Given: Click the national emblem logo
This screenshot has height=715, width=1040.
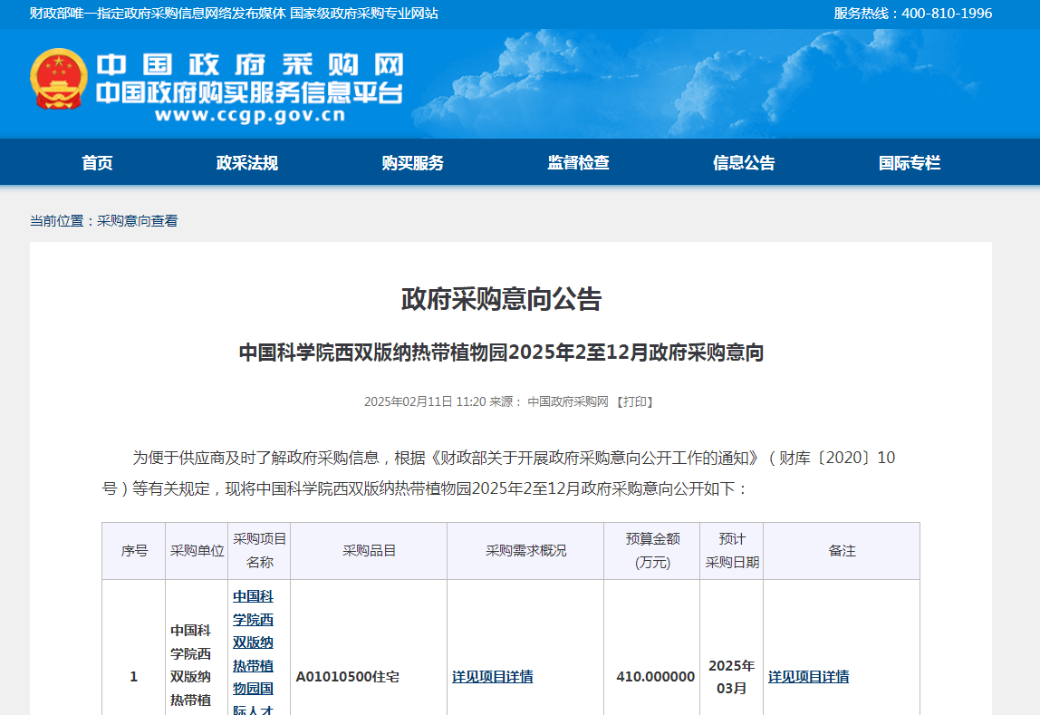Looking at the screenshot, I should point(59,79).
